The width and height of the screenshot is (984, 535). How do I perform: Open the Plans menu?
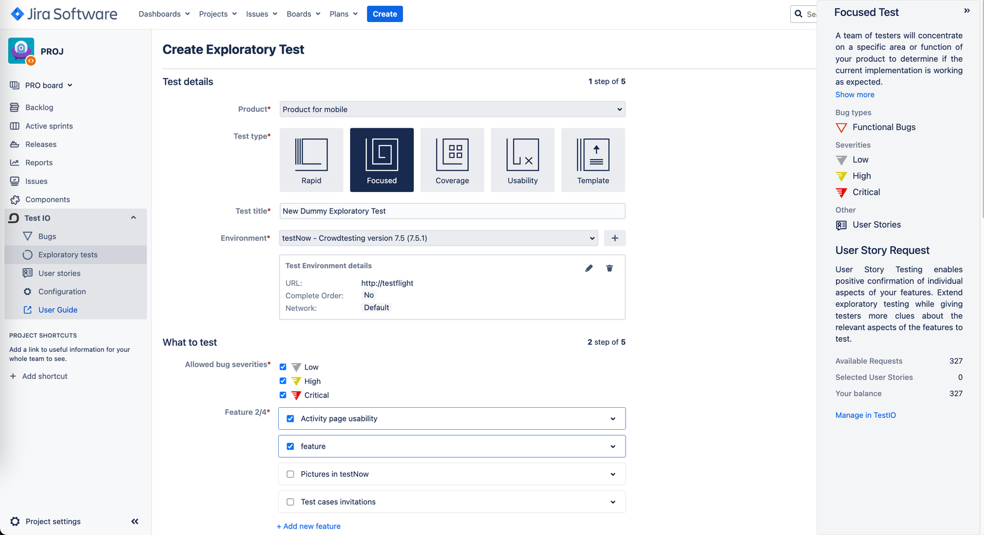pyautogui.click(x=344, y=14)
